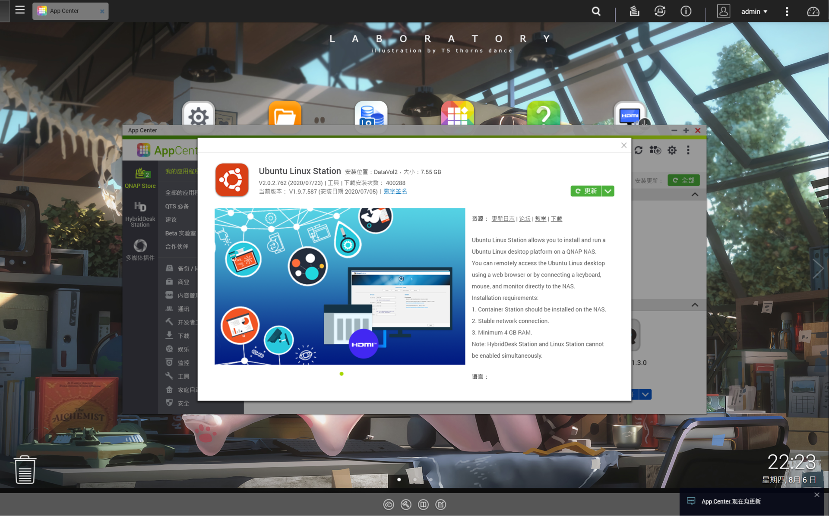Open the dashboard gauge icon
Viewport: 829px width, 516px height.
pos(813,11)
